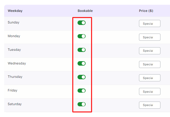Select the Wednesday row label
The image size is (170, 117).
point(17,63)
